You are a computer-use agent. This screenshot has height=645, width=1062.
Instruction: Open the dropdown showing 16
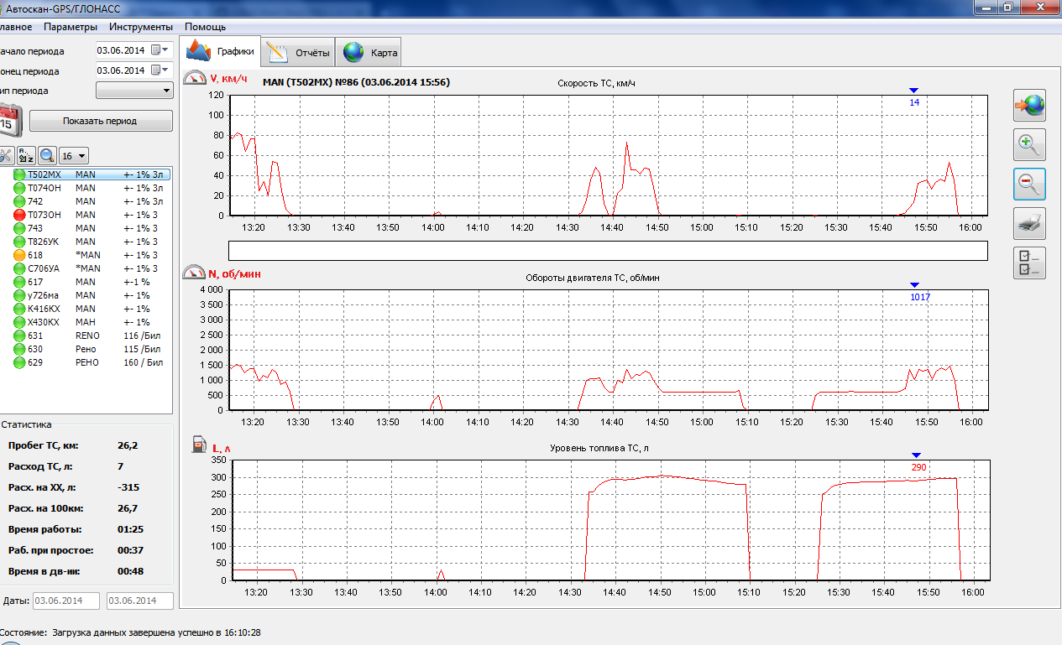tap(81, 156)
